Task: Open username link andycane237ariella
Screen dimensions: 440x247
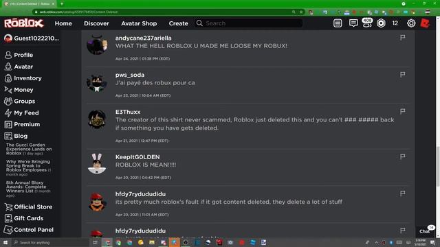Action: coord(144,38)
